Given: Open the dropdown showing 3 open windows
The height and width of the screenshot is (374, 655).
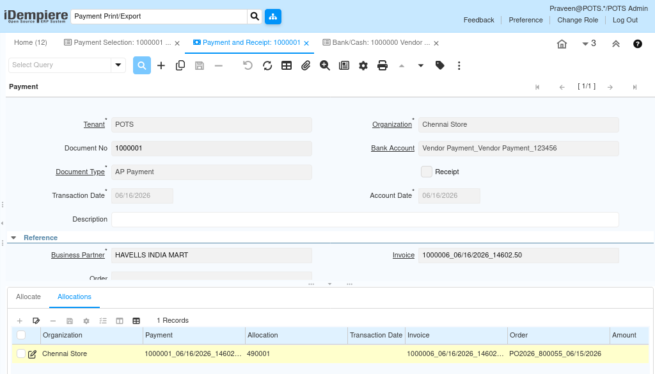Looking at the screenshot, I should pos(588,44).
